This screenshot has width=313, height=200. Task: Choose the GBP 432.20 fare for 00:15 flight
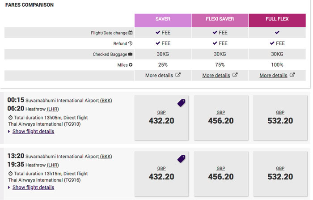point(161,118)
